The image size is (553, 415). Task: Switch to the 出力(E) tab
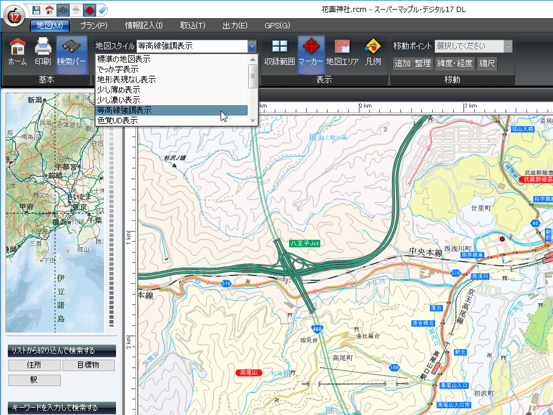click(x=235, y=25)
